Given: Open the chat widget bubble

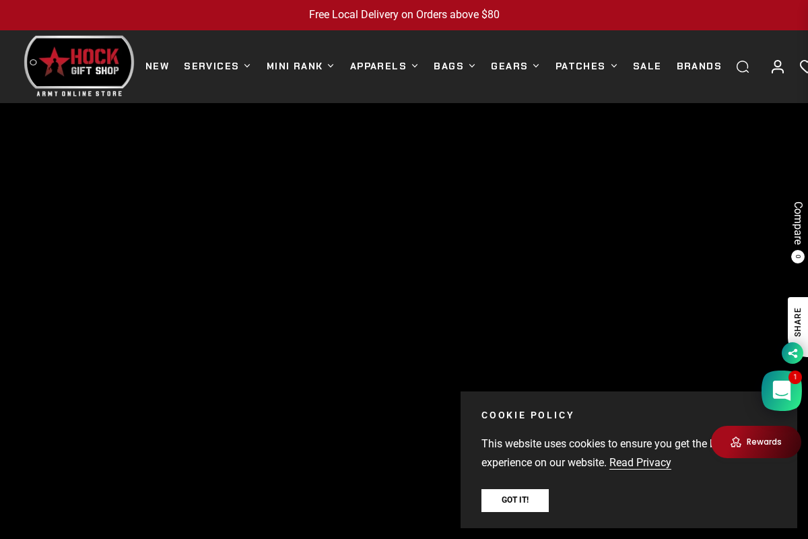Looking at the screenshot, I should click(781, 391).
